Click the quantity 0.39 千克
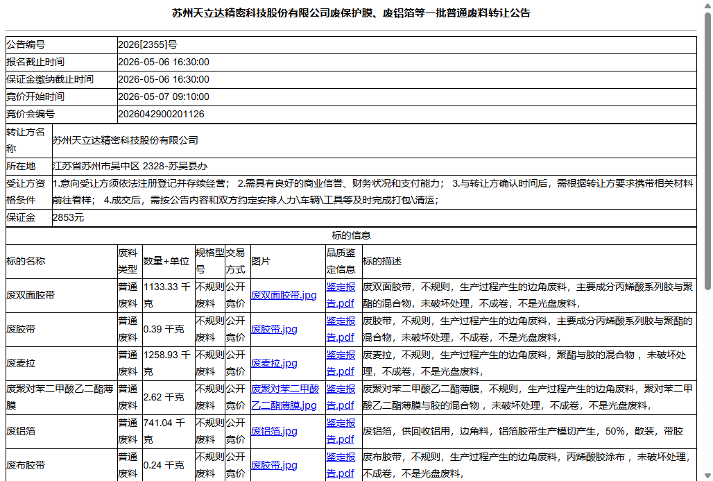The image size is (713, 481). pyautogui.click(x=164, y=329)
